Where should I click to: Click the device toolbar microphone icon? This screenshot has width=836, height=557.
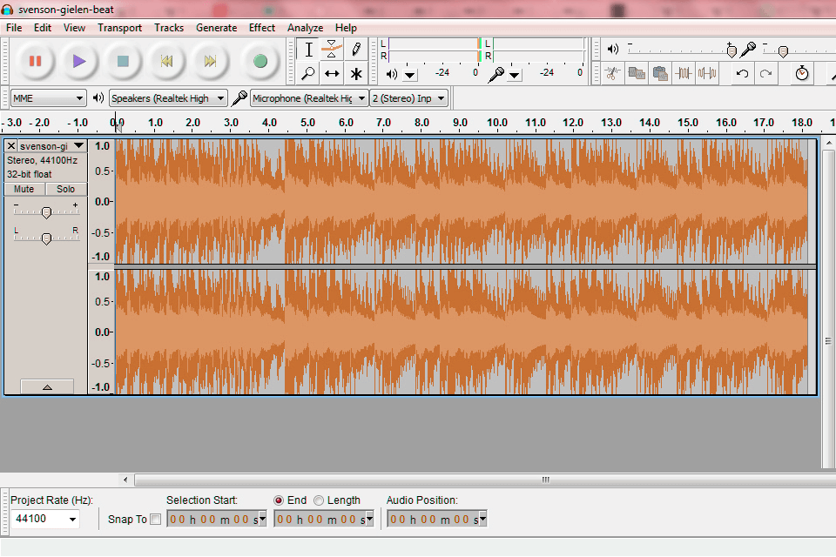pos(239,98)
